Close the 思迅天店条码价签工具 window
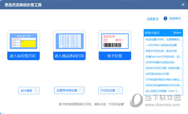Screen dimensions: 188x114 (183, 5)
